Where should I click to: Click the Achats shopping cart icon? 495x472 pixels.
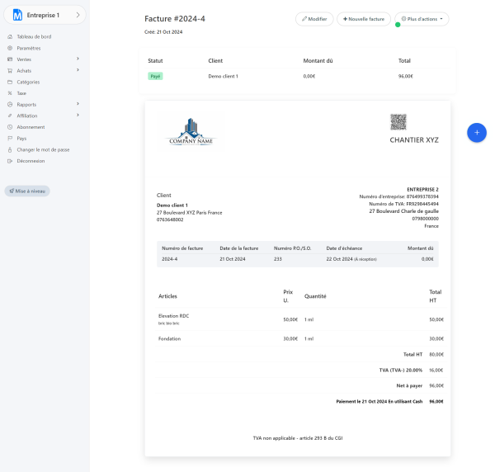pos(10,71)
